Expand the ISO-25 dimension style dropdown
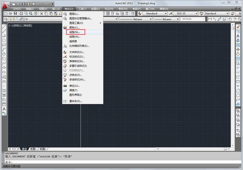Screen dimensions: 243x170 [196, 13]
